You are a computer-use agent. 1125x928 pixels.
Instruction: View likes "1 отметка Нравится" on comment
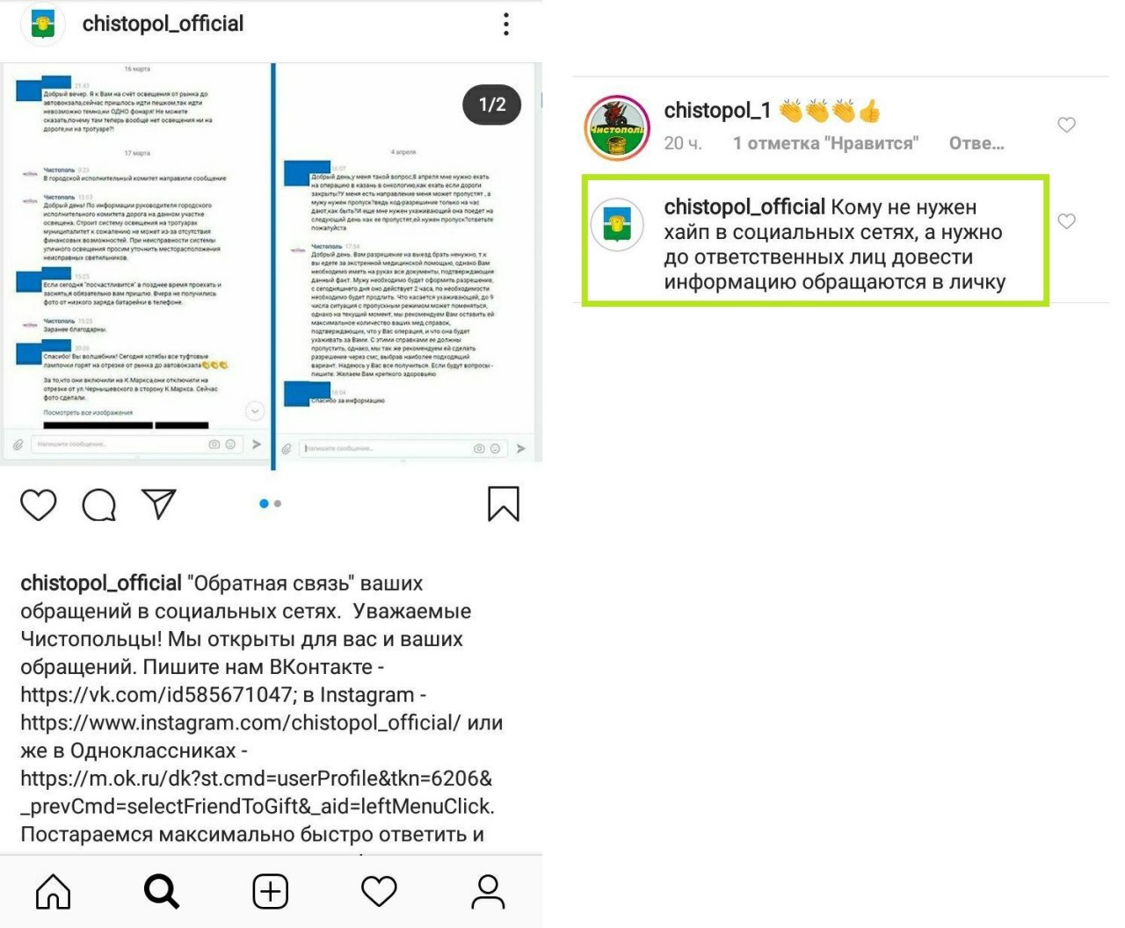pos(825,143)
